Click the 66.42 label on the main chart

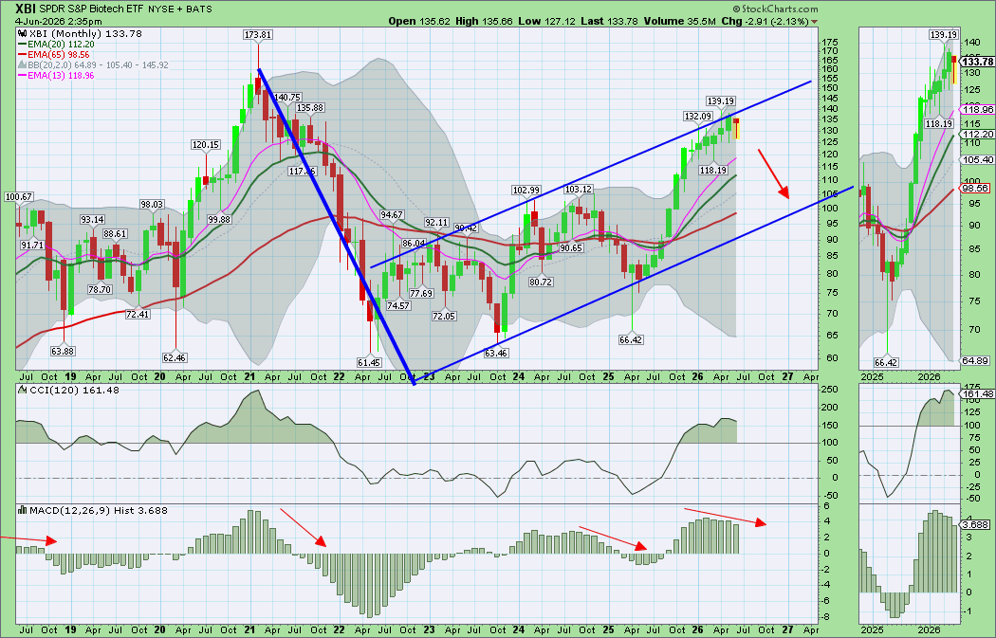click(631, 339)
